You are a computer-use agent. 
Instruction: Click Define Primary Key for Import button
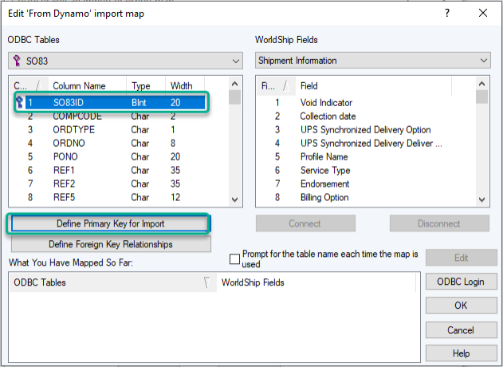point(110,223)
